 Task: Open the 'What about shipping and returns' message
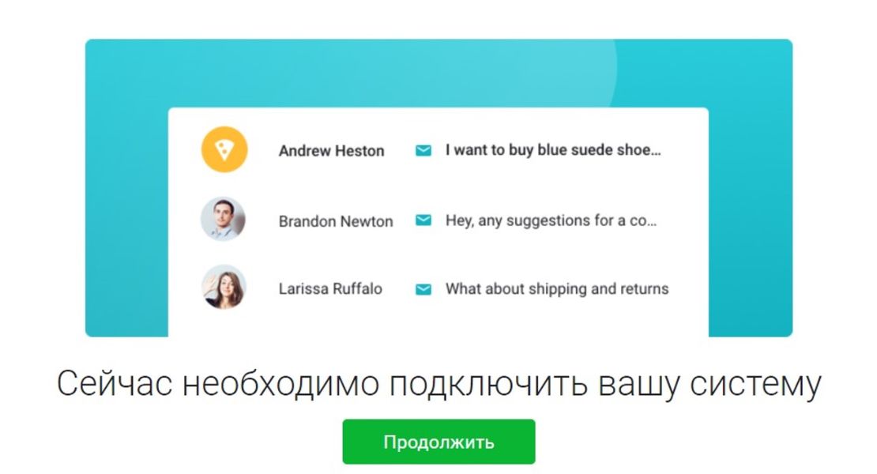coord(557,289)
